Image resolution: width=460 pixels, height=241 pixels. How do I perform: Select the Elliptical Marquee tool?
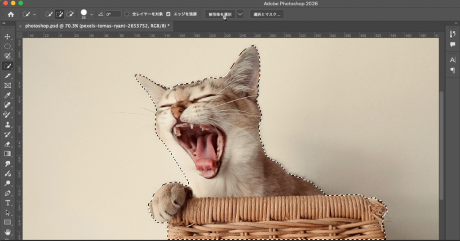point(8,46)
